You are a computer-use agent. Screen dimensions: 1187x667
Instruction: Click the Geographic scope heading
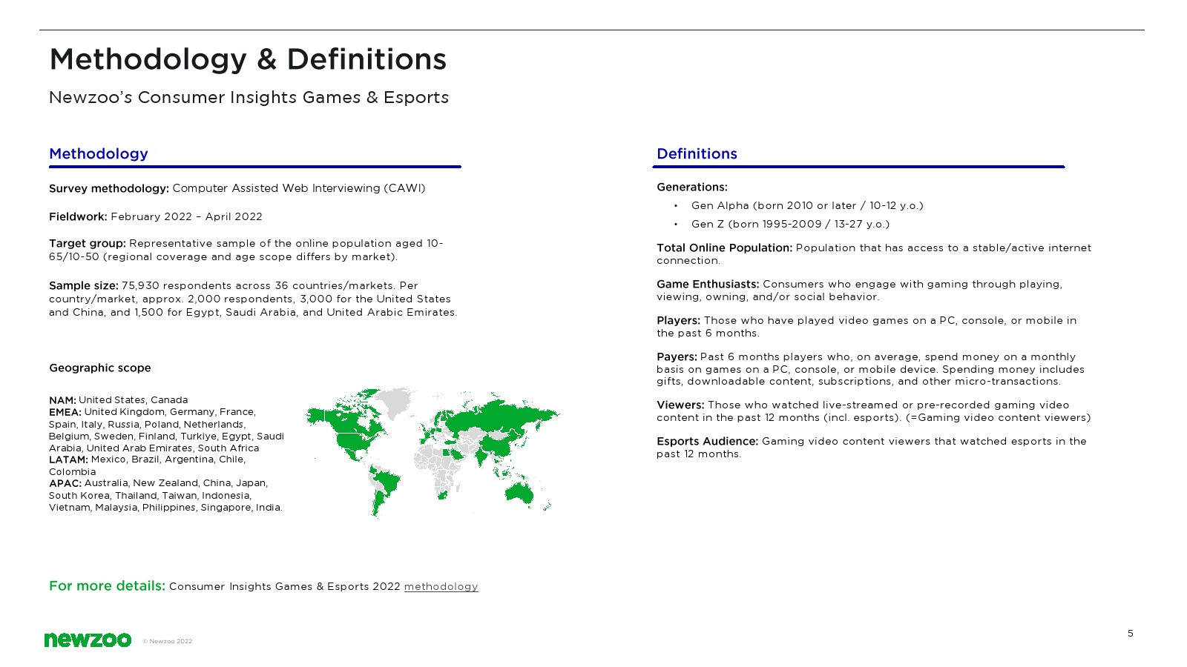100,368
